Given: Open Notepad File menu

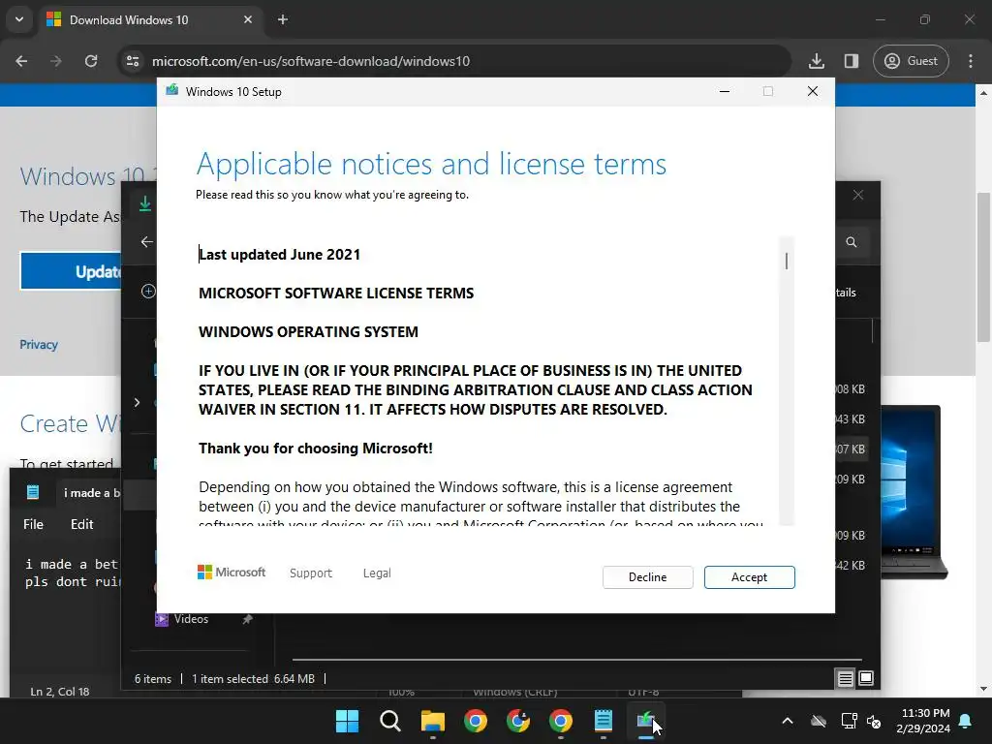Looking at the screenshot, I should [x=34, y=524].
